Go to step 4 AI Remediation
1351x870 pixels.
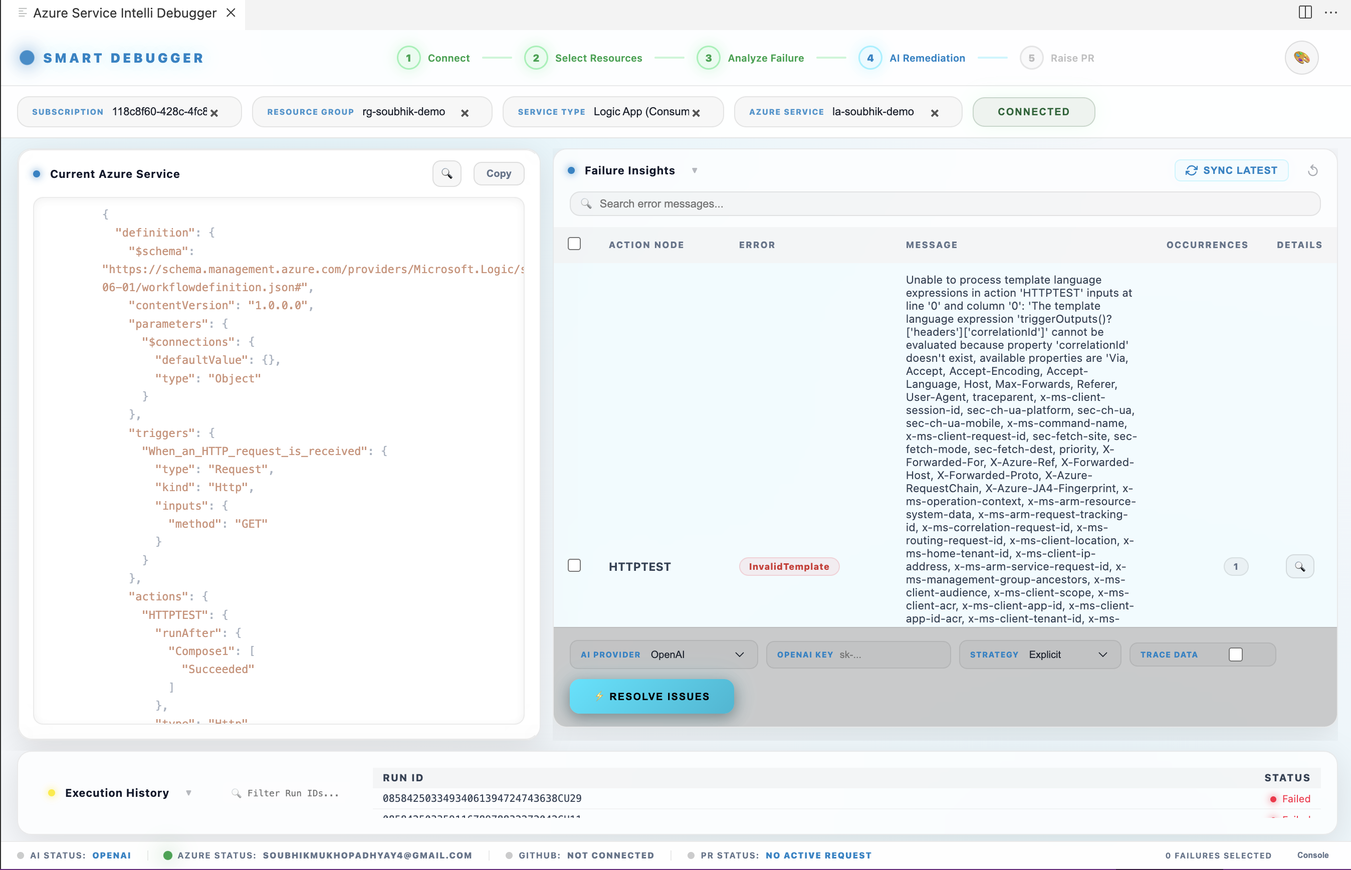point(912,58)
